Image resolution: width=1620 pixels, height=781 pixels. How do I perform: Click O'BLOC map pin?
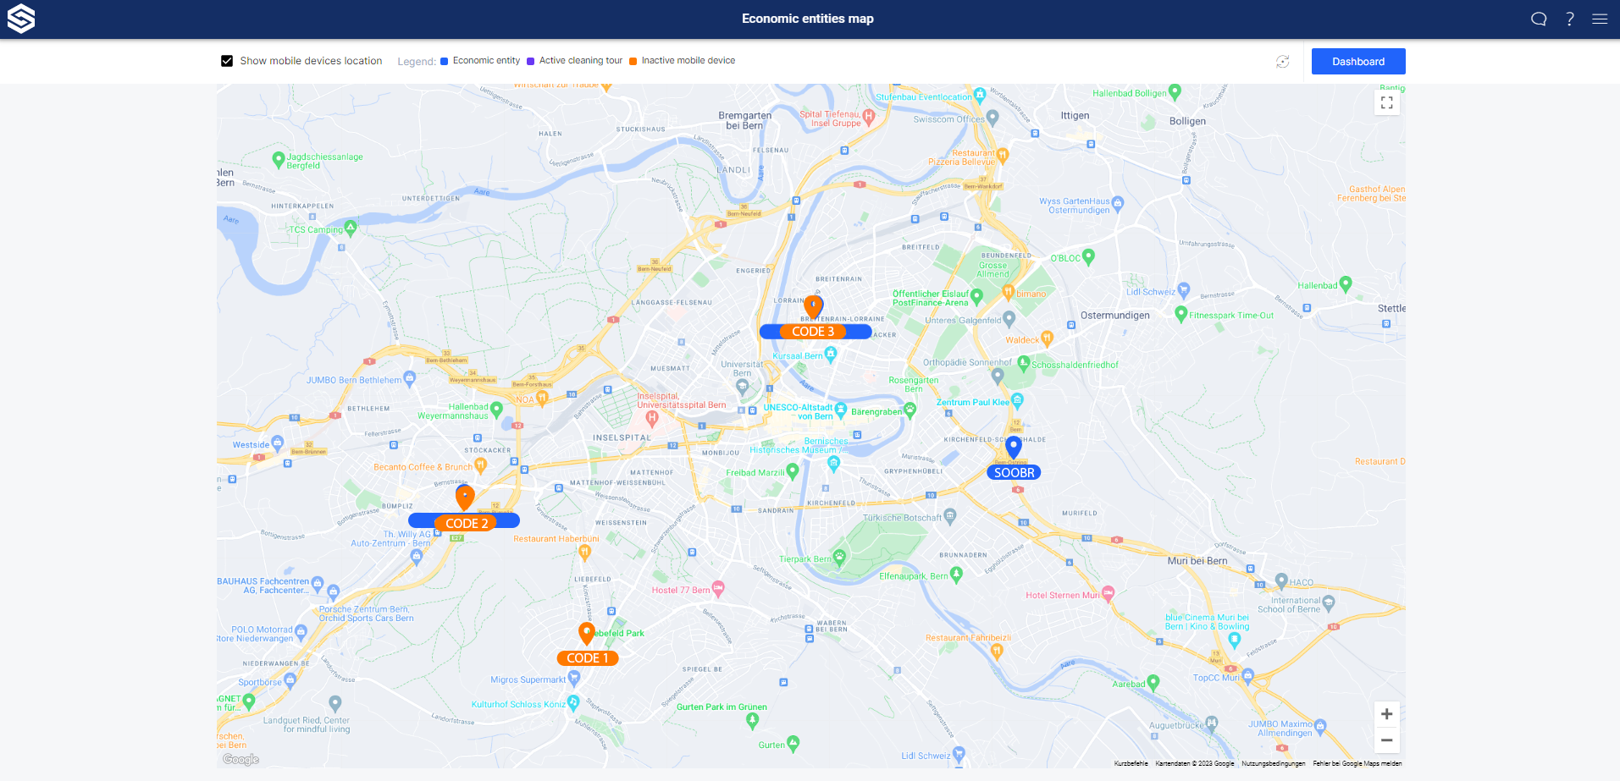click(x=1089, y=256)
